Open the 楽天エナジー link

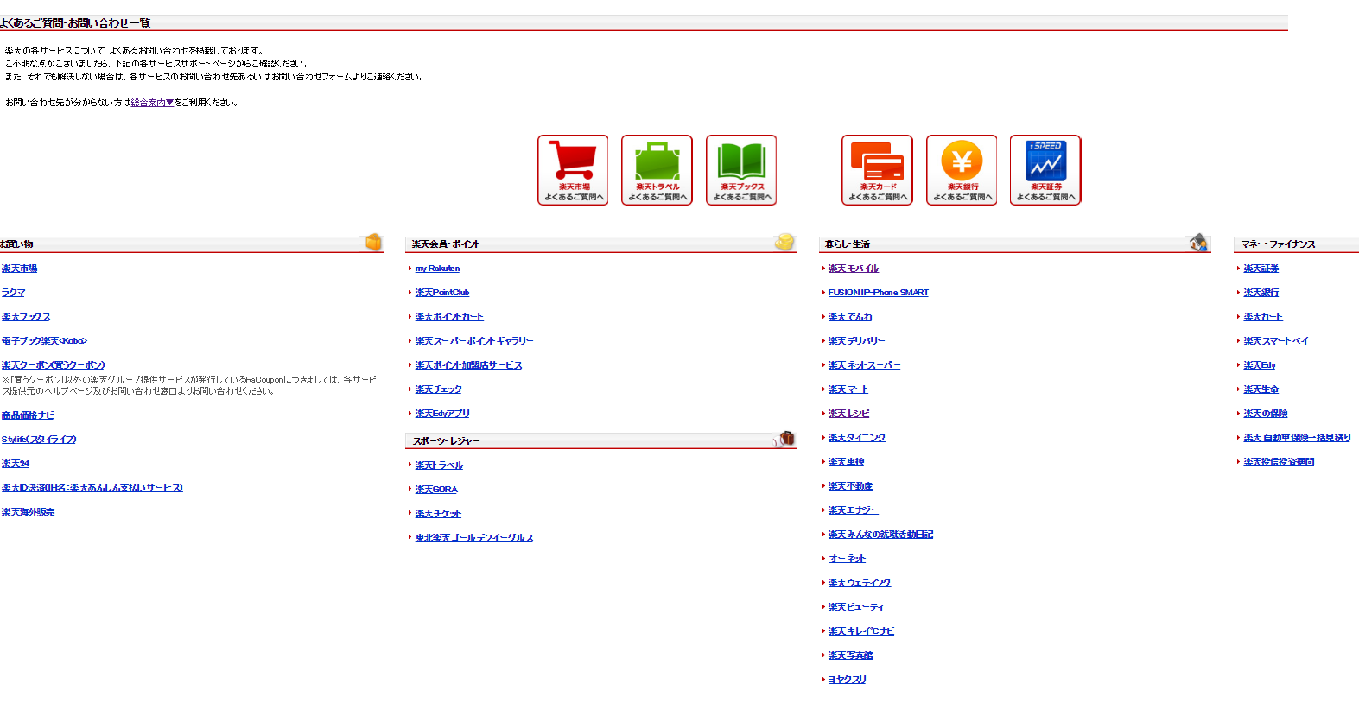click(x=854, y=510)
